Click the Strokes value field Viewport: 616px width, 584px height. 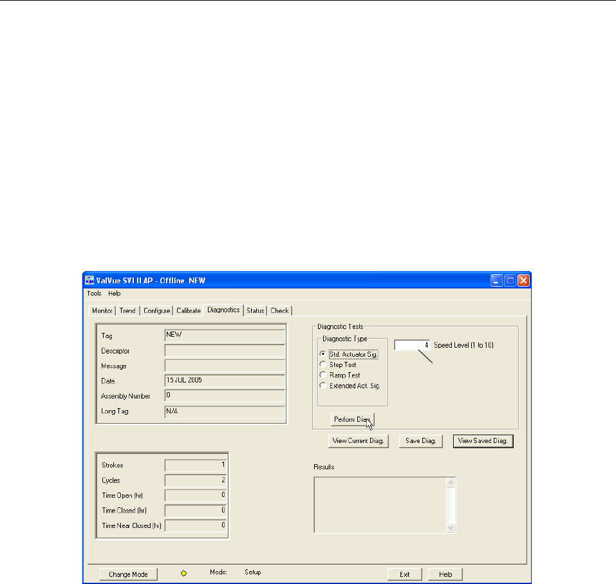tap(196, 465)
